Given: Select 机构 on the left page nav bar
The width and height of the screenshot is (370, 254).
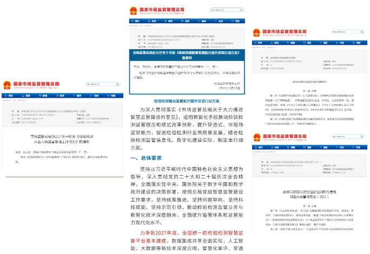Looking at the screenshot, I should [x=27, y=96].
